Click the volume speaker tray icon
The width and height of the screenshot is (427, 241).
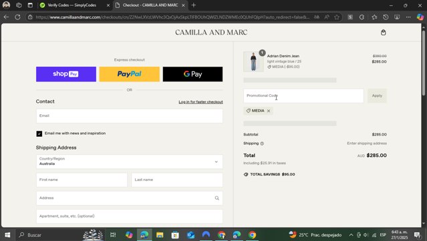(x=366, y=235)
